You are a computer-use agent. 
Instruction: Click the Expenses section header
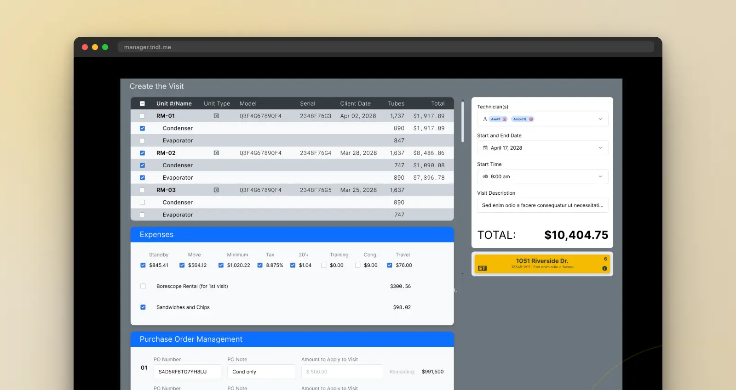tap(292, 235)
